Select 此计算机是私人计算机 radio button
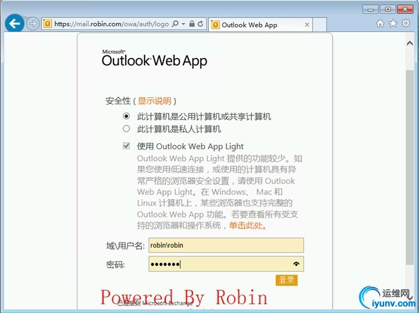 click(x=126, y=129)
